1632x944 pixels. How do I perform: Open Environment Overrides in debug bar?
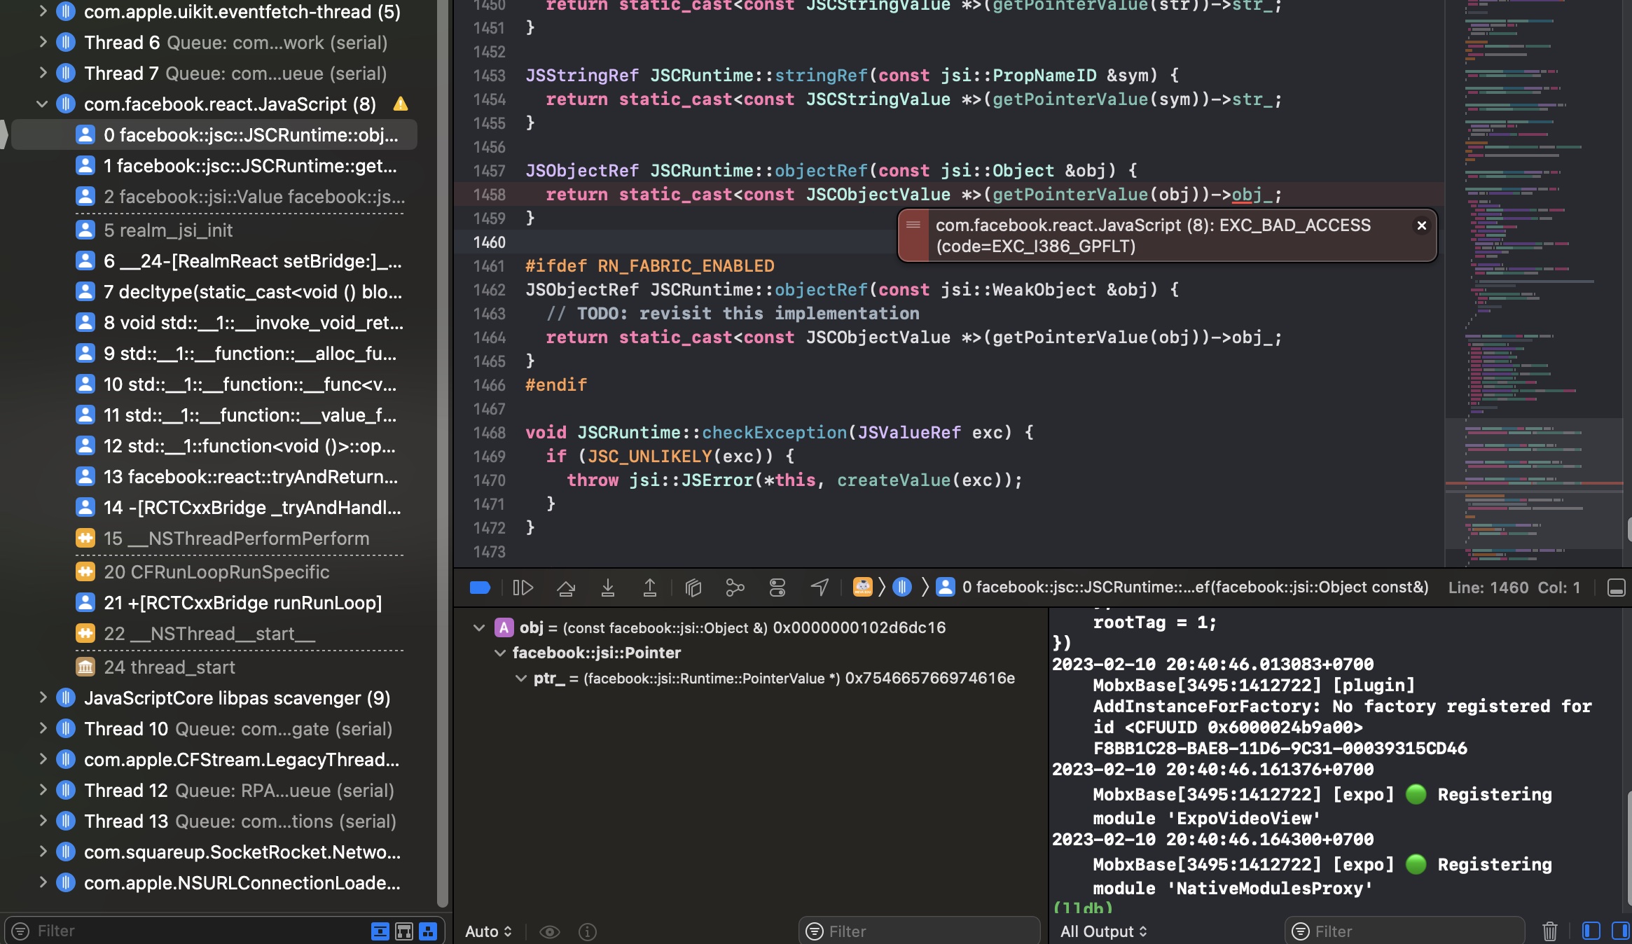pos(777,588)
